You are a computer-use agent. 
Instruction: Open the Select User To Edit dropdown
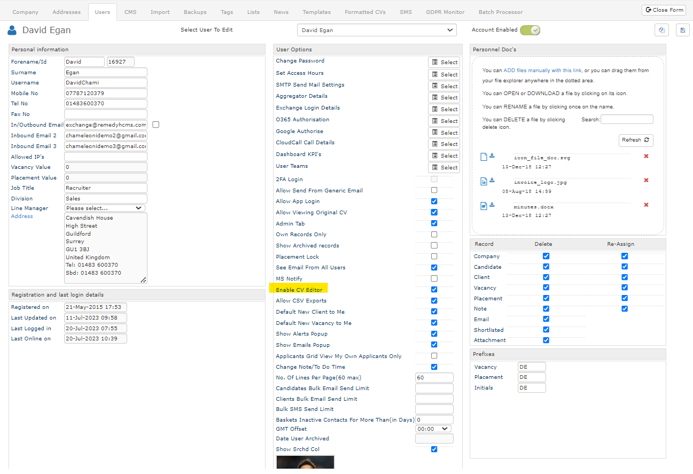pyautogui.click(x=377, y=30)
